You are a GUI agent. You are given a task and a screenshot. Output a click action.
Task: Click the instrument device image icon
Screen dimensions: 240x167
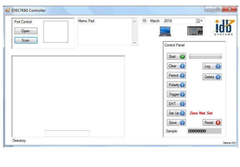pyautogui.click(x=195, y=31)
